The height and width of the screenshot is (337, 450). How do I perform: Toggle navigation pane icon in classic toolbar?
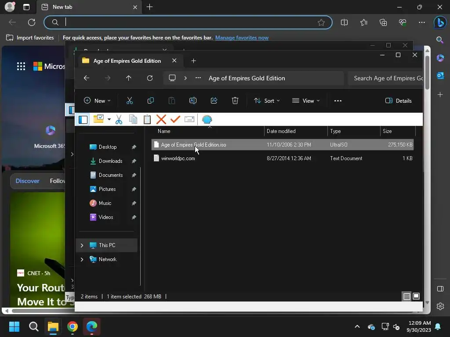[x=83, y=119]
